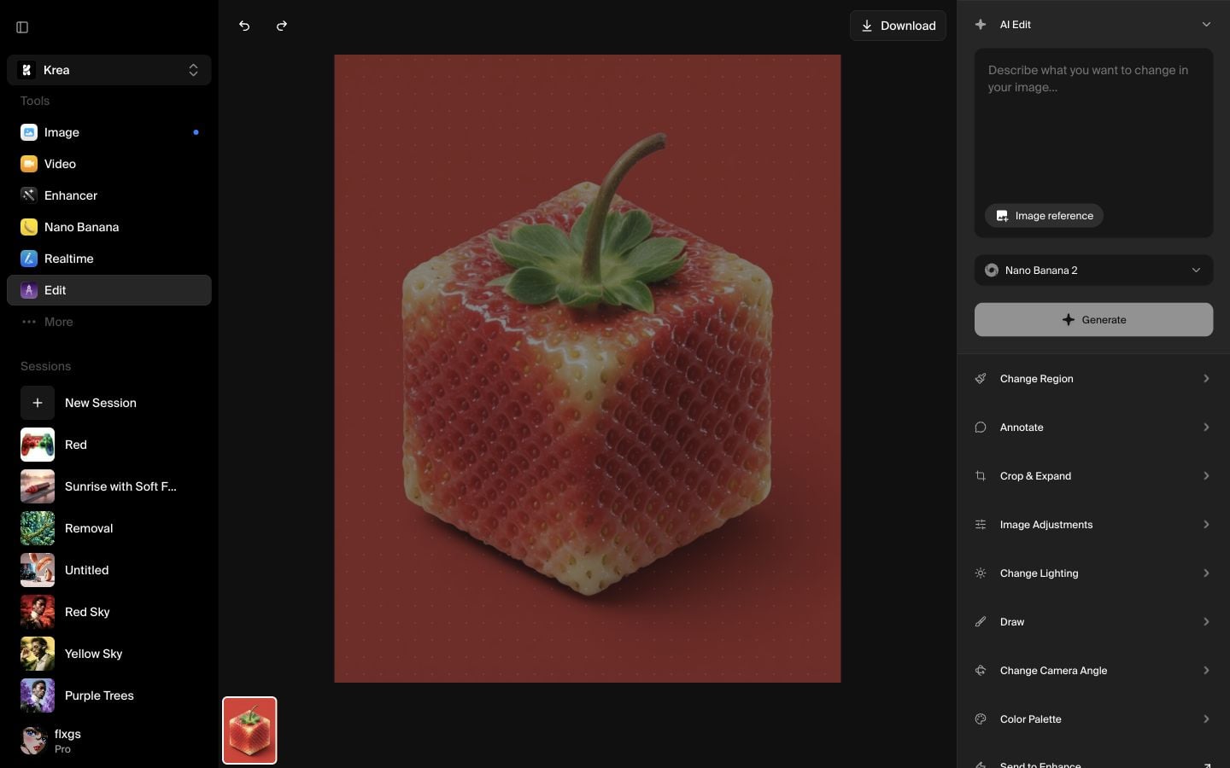The height and width of the screenshot is (768, 1230).
Task: Open the Image tool icon
Action: tap(29, 132)
